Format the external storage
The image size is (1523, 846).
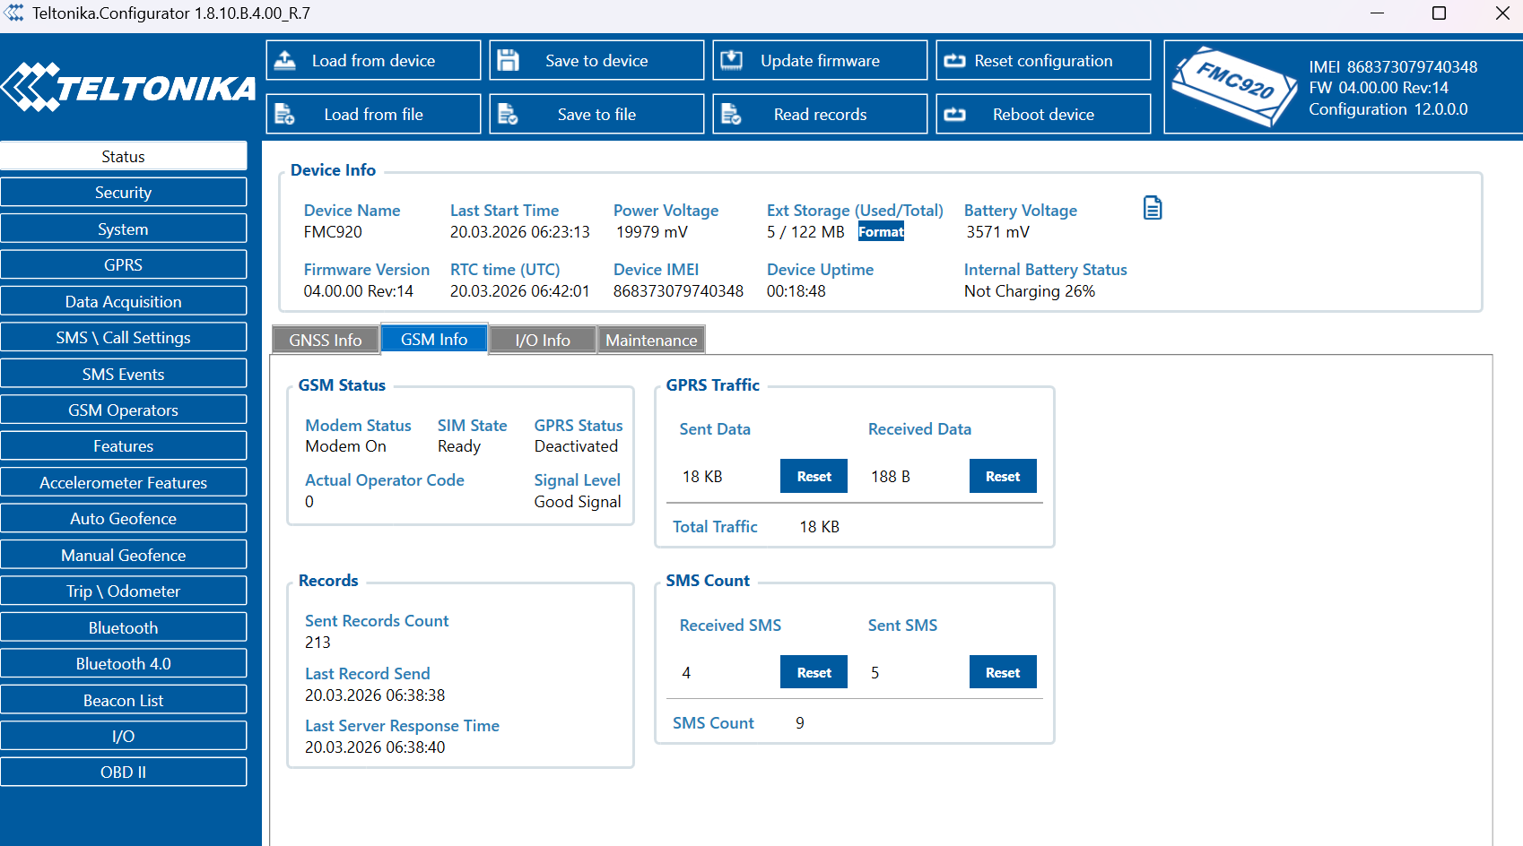click(x=881, y=232)
